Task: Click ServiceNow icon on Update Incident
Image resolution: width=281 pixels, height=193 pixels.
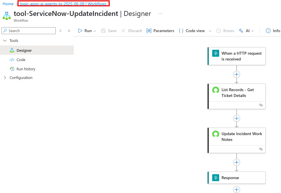Action: coord(216,134)
